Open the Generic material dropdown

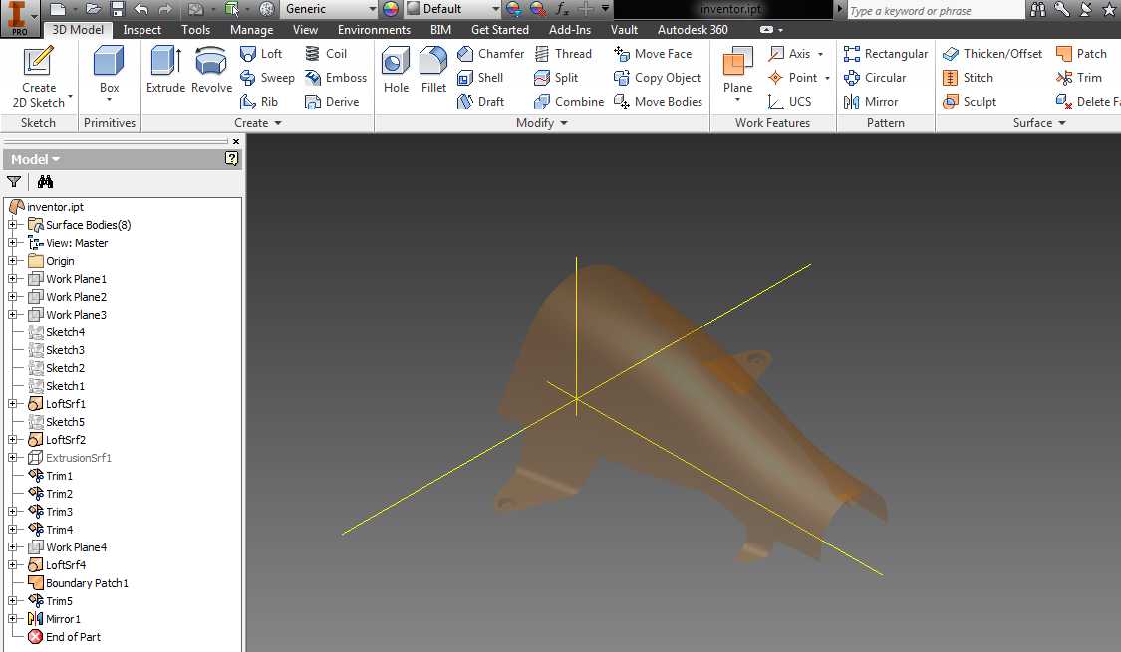[x=372, y=9]
